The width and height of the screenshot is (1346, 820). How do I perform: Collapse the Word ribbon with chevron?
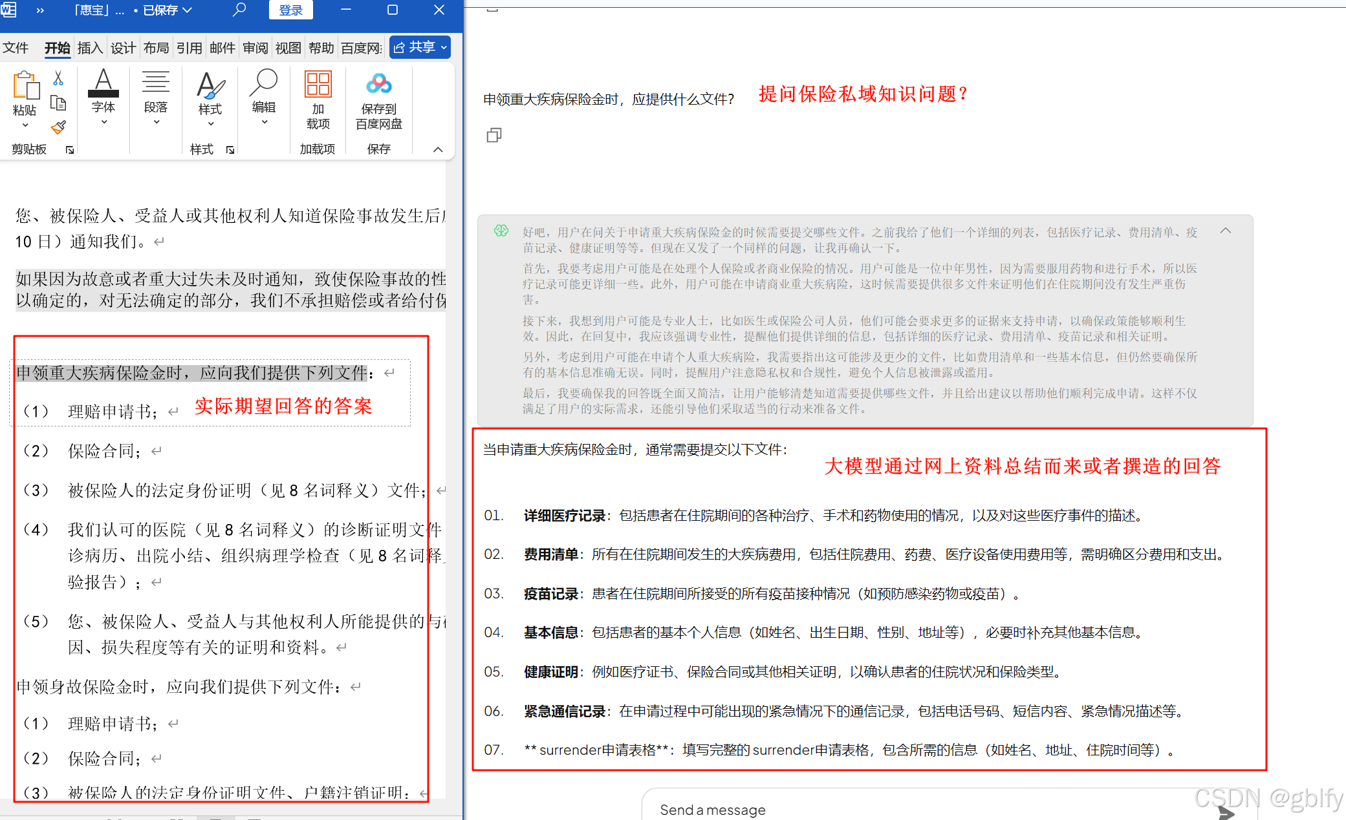click(x=438, y=149)
